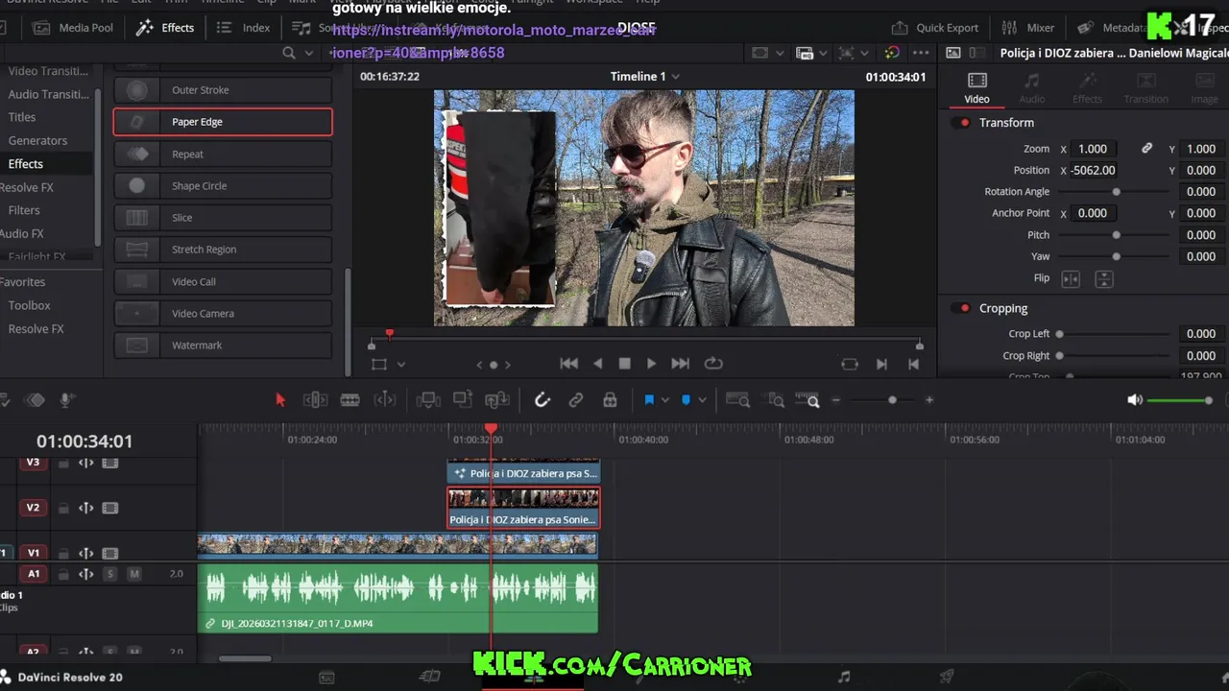Open the marker color dropdown arrow
Screen dimensions: 1229x691
[x=702, y=400]
